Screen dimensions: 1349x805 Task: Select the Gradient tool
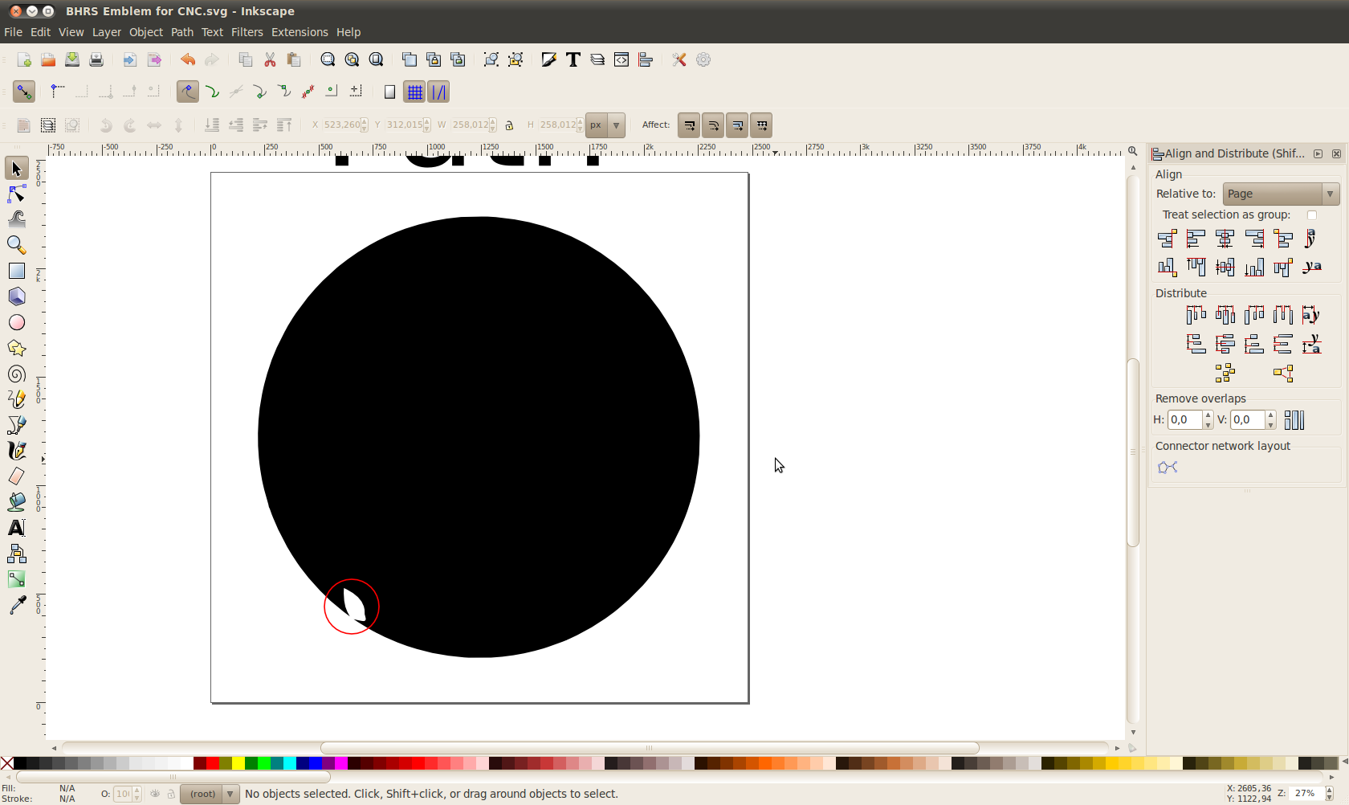pos(17,579)
